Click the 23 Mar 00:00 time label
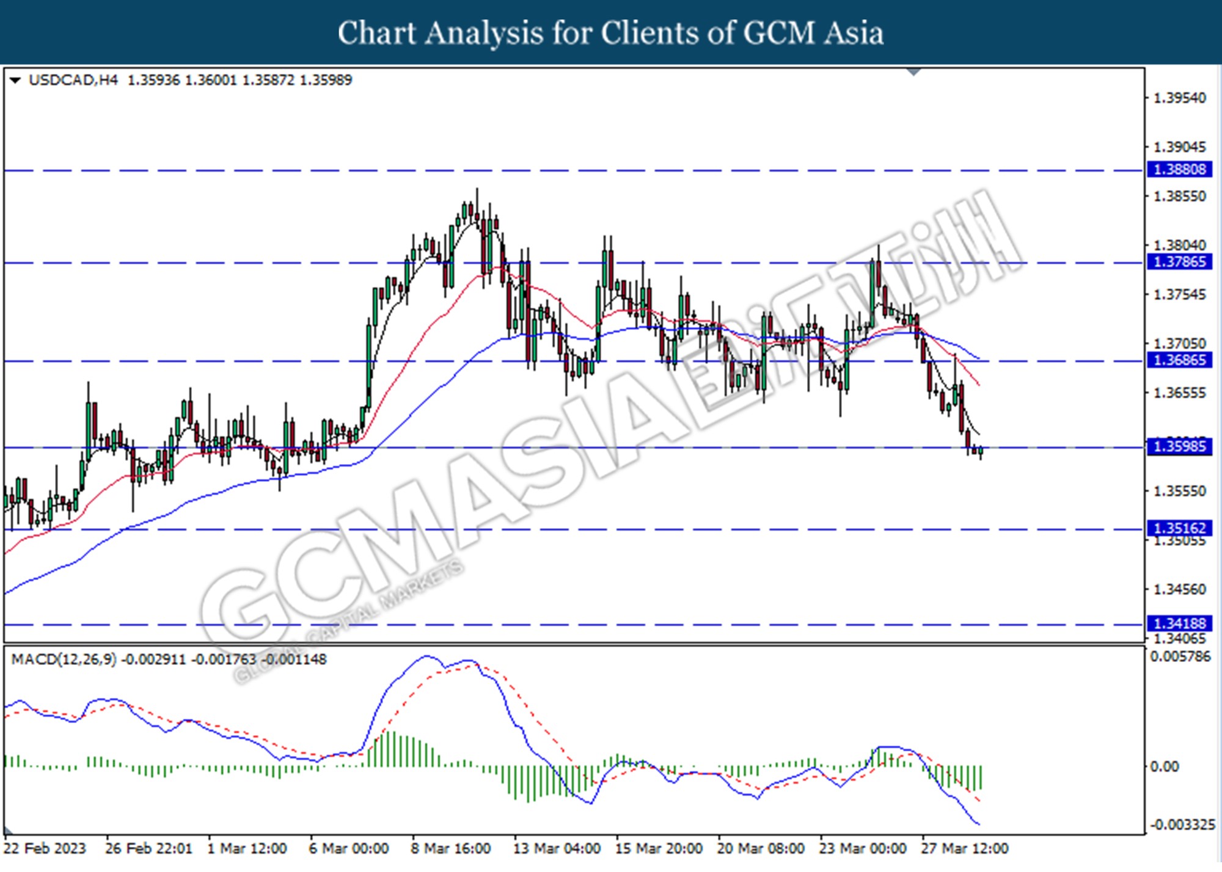The image size is (1222, 872). click(x=863, y=849)
